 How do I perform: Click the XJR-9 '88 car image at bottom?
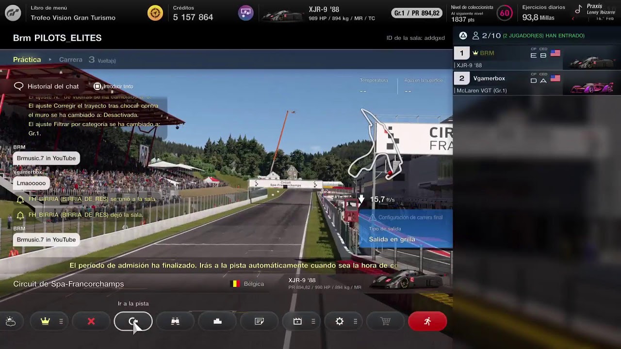tap(407, 280)
